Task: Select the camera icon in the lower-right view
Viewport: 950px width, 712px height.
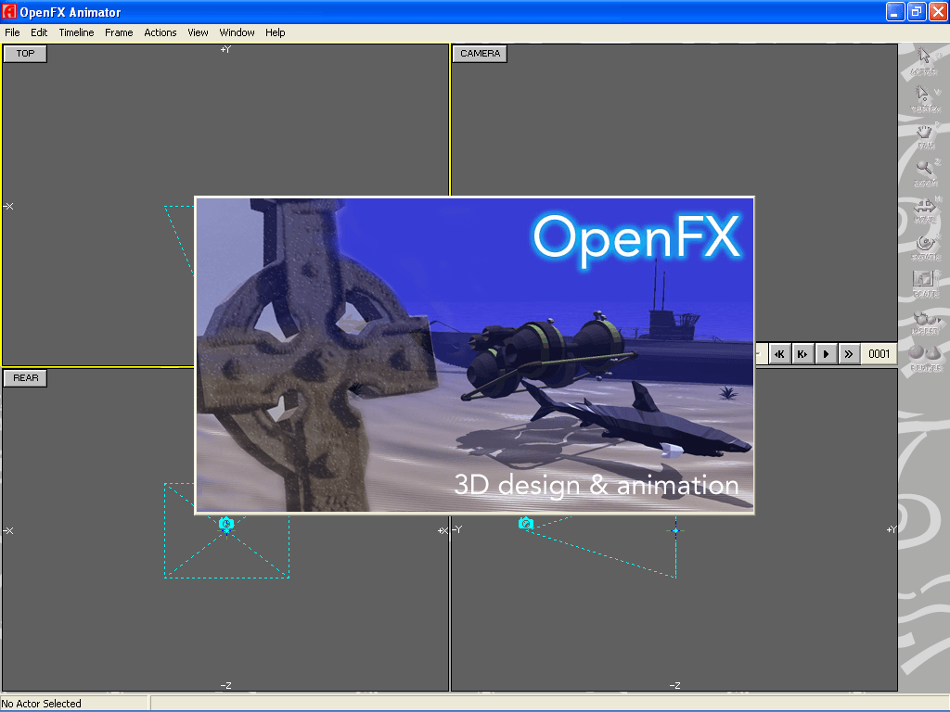Action: click(526, 523)
